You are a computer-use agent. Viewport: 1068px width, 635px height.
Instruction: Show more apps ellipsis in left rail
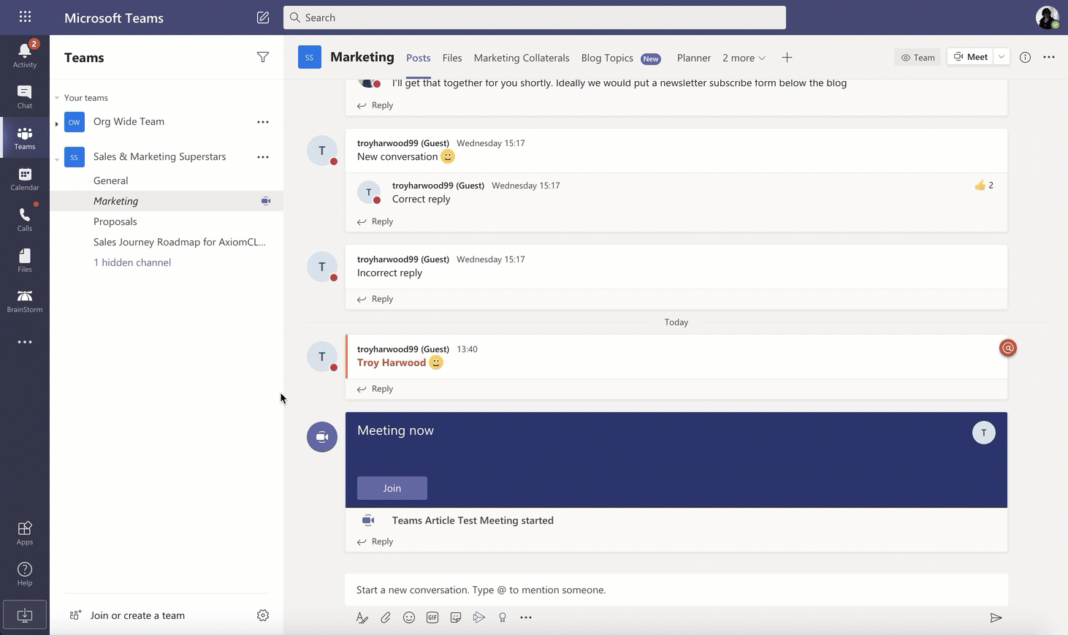(25, 342)
